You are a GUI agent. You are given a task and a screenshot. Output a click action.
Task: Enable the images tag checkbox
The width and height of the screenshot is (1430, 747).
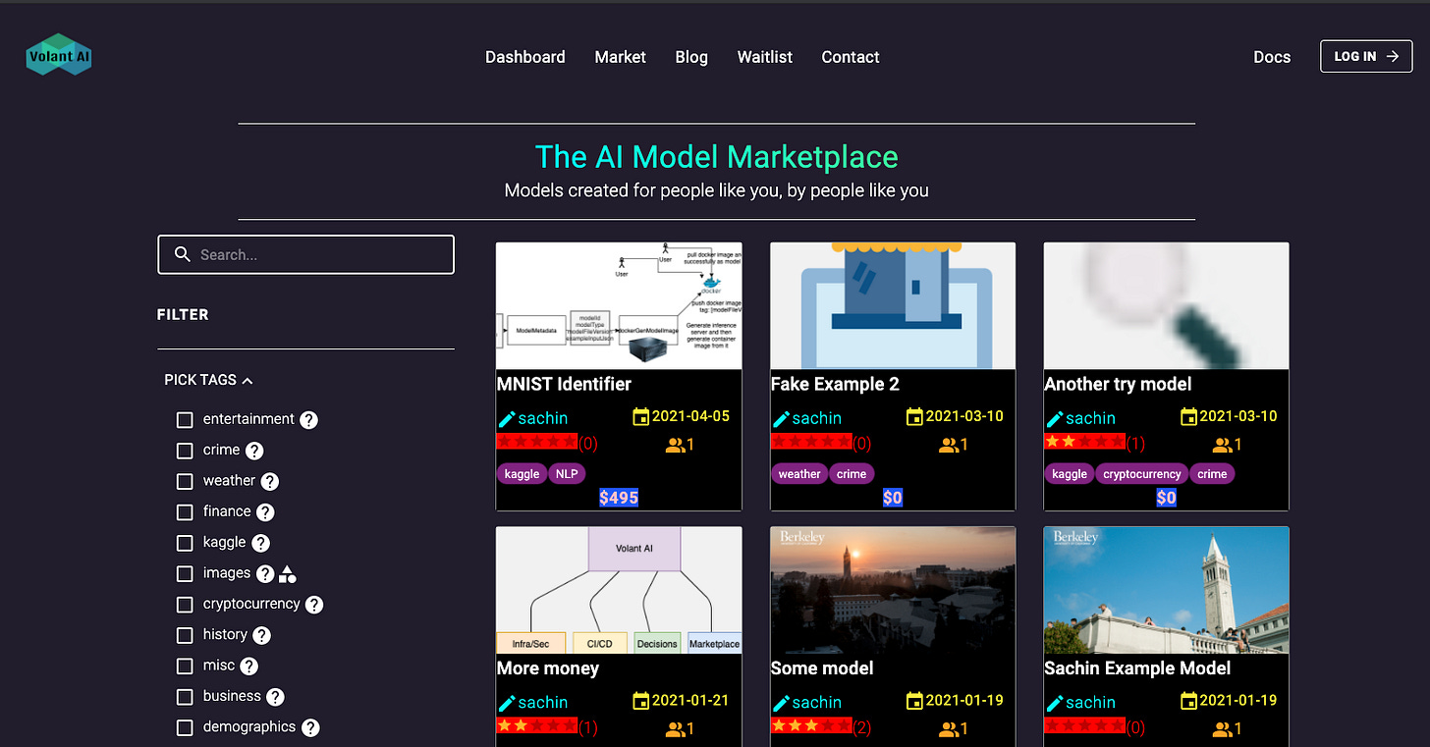point(185,573)
